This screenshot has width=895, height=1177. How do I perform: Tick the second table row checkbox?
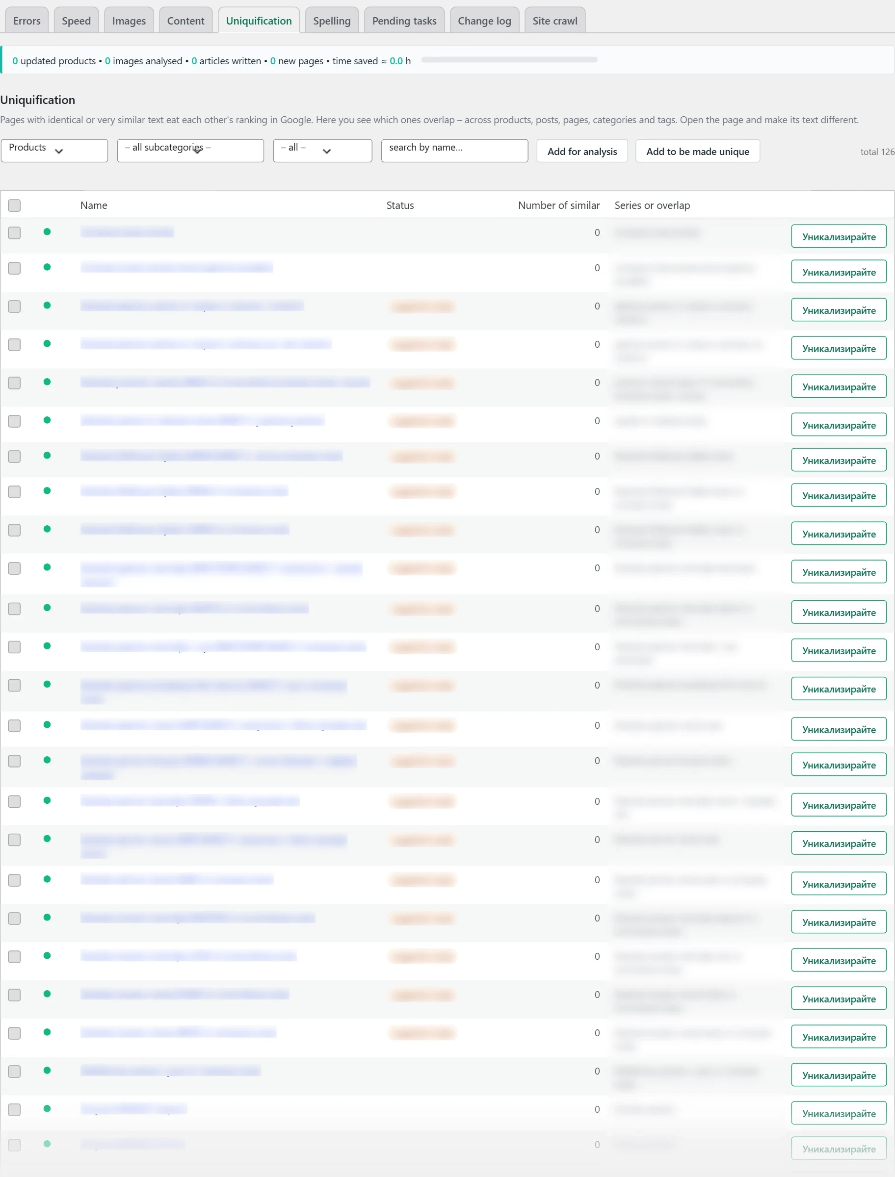pos(14,268)
